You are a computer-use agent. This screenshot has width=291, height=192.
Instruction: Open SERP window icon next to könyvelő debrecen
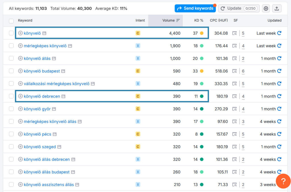(63, 96)
